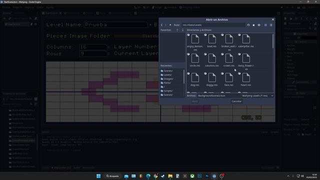
Task: Click the Level Name field containing Prueba
Action: 115,24
